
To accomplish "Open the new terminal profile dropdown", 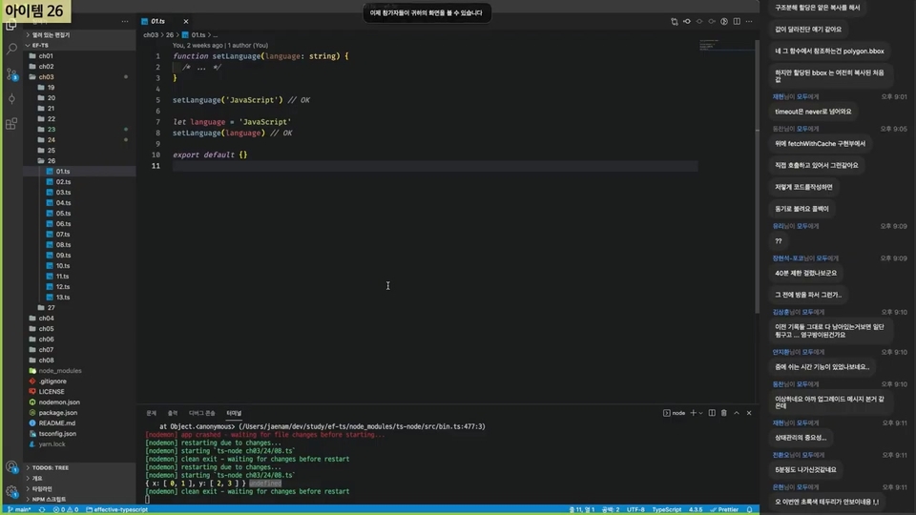I will (700, 413).
